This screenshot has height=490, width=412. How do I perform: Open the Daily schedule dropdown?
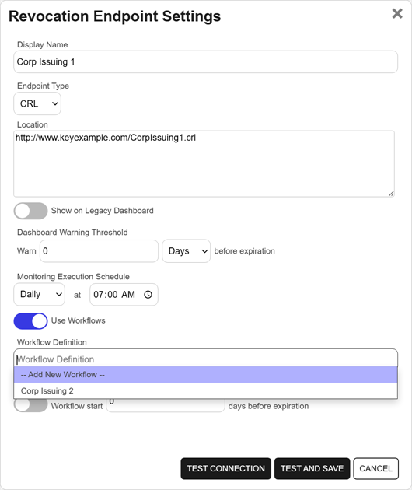point(40,294)
